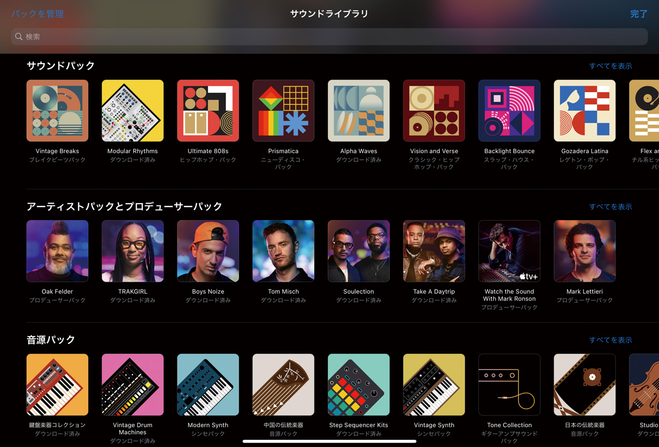Image resolution: width=659 pixels, height=447 pixels.
Task: Click the Mark Lettieri name label
Action: 584,292
